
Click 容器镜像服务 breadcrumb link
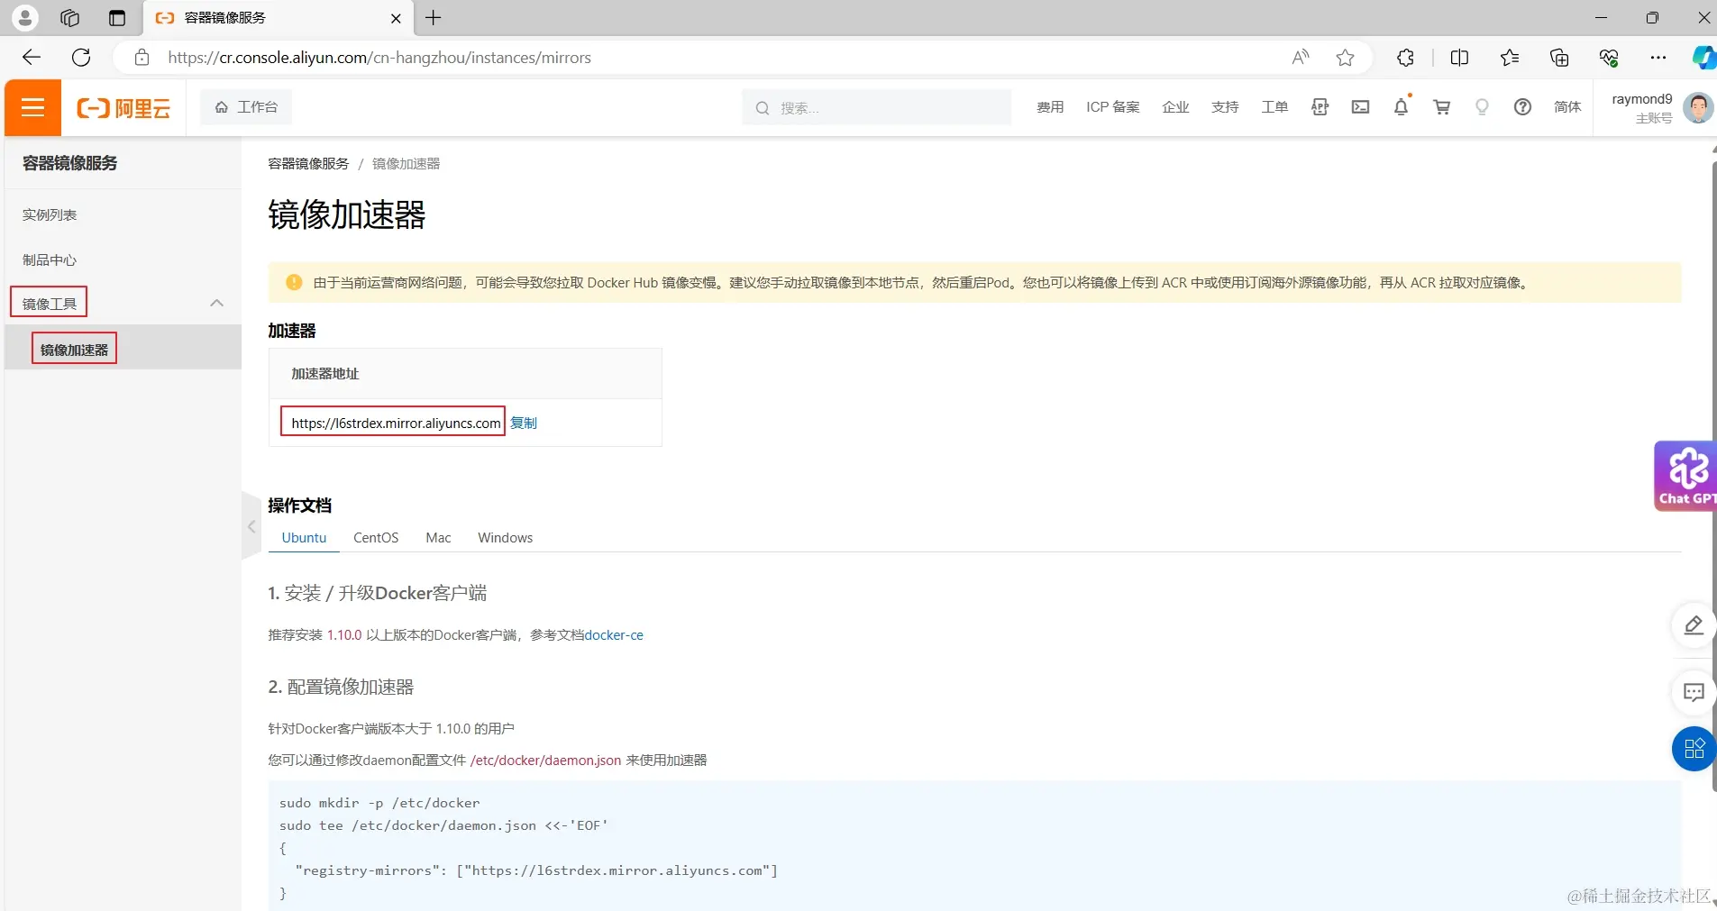coord(308,163)
